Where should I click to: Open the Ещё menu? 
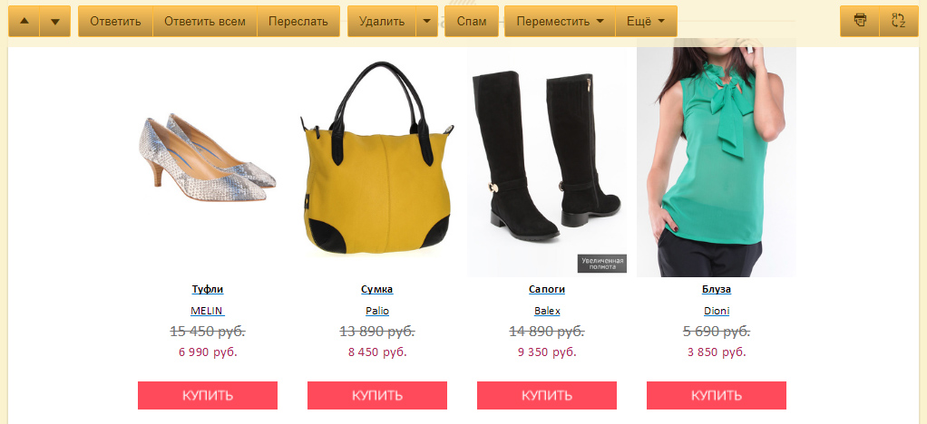(646, 21)
